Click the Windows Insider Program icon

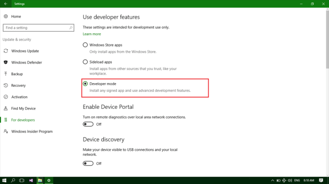point(6,131)
